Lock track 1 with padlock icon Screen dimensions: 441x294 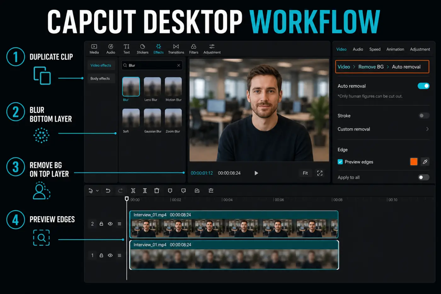coord(101,255)
